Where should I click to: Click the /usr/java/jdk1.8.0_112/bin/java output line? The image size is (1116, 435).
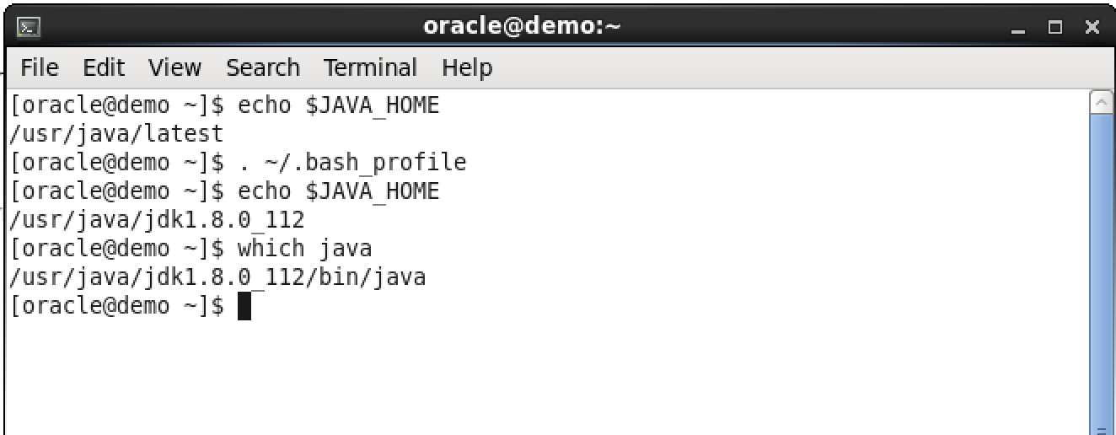coord(217,277)
